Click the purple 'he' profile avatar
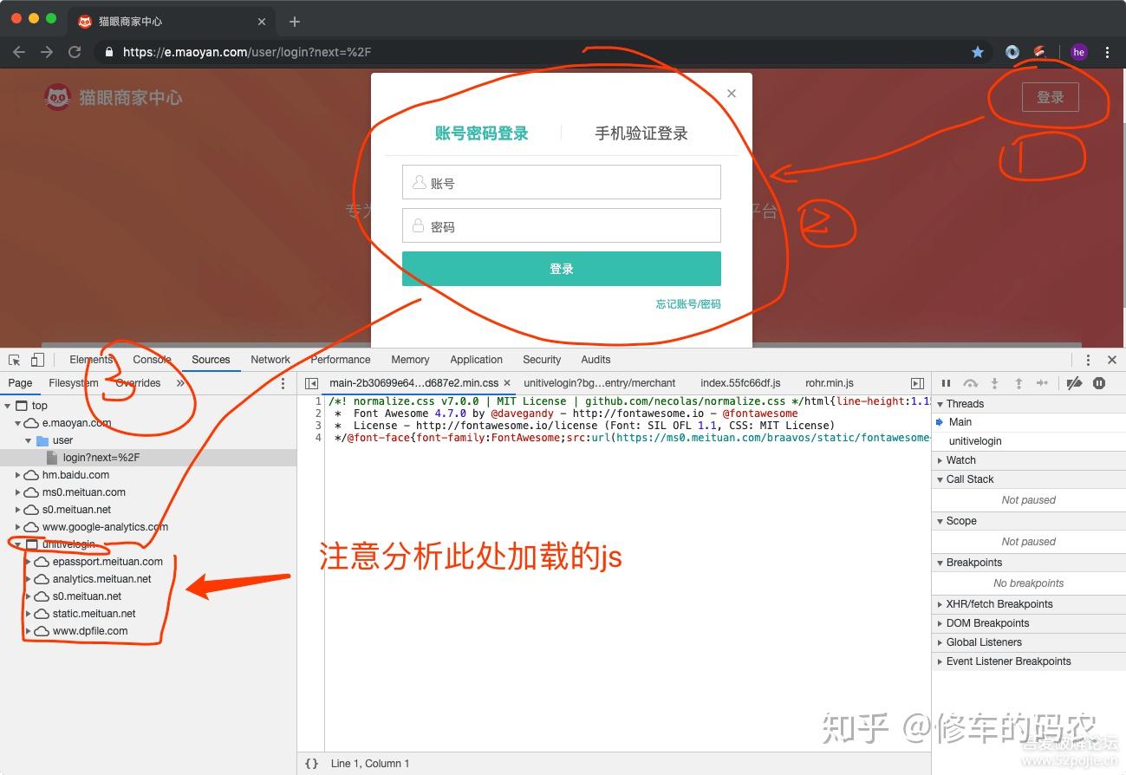The width and height of the screenshot is (1126, 775). click(x=1078, y=52)
